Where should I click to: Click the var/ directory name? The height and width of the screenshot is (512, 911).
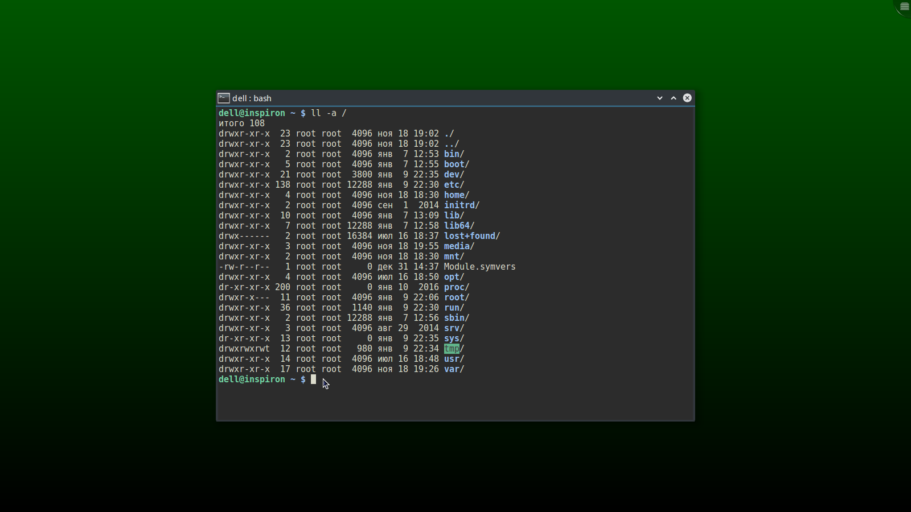[454, 369]
